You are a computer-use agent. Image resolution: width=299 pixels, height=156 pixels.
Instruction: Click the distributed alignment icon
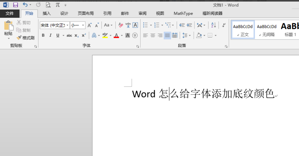point(175,35)
